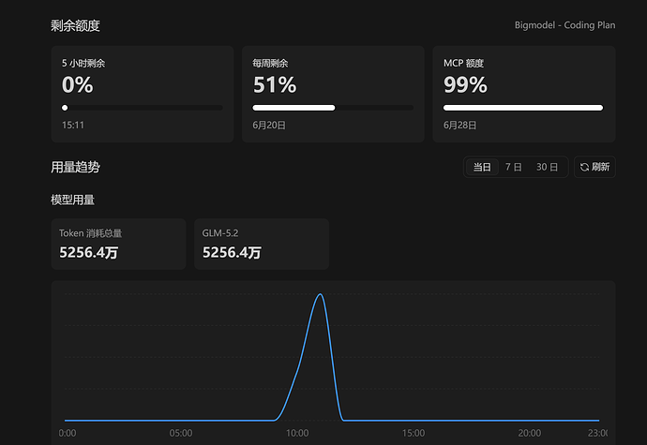Click the 5 小时剩余 label
647x445 pixels.
point(83,63)
